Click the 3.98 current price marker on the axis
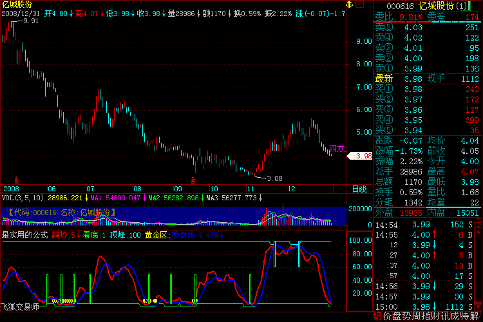 (360, 156)
